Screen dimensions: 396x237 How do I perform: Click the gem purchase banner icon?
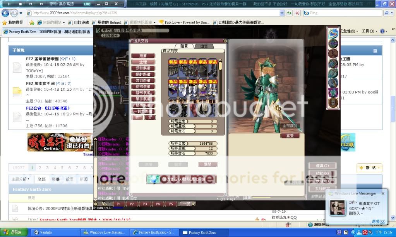(155, 179)
